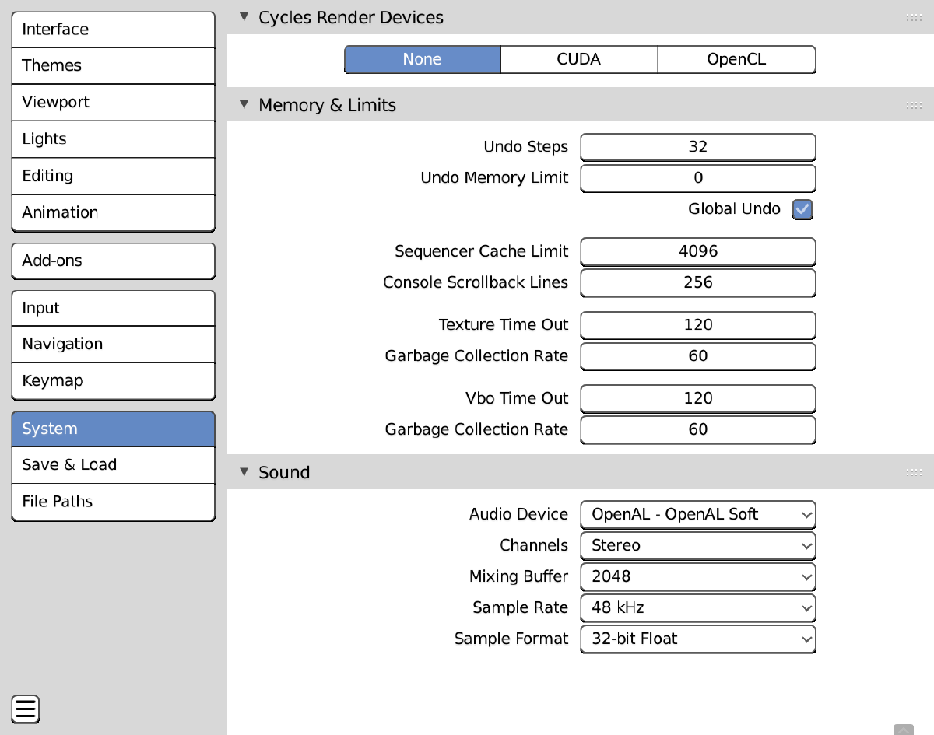934x735 pixels.
Task: Click the Sound panel drag grip
Action: 914,472
